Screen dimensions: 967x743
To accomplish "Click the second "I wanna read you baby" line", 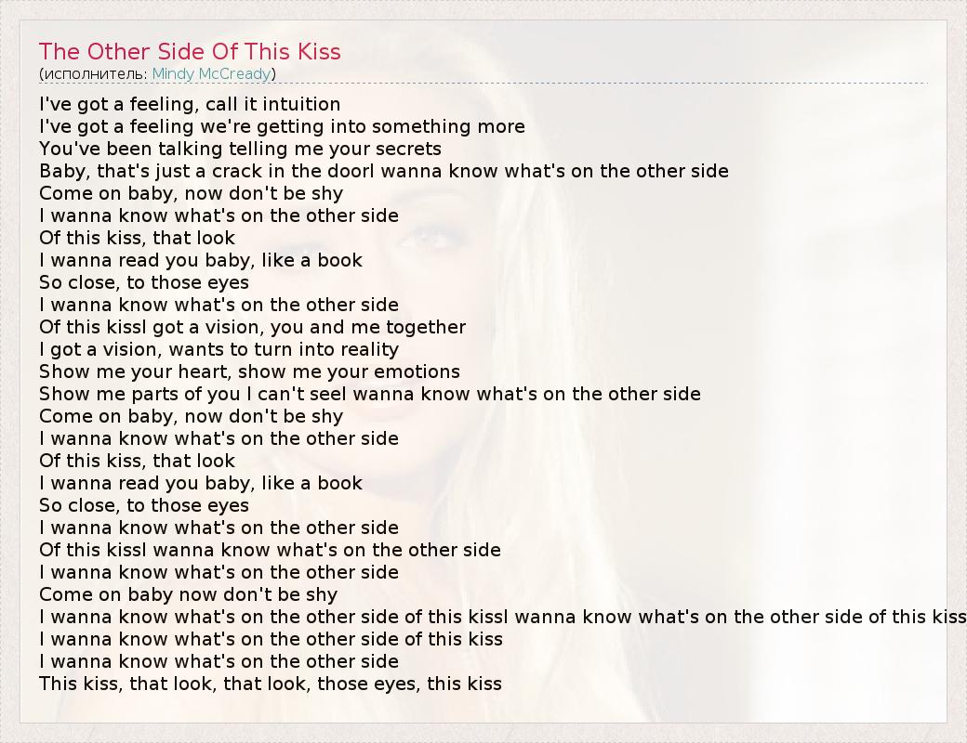I will coord(200,483).
